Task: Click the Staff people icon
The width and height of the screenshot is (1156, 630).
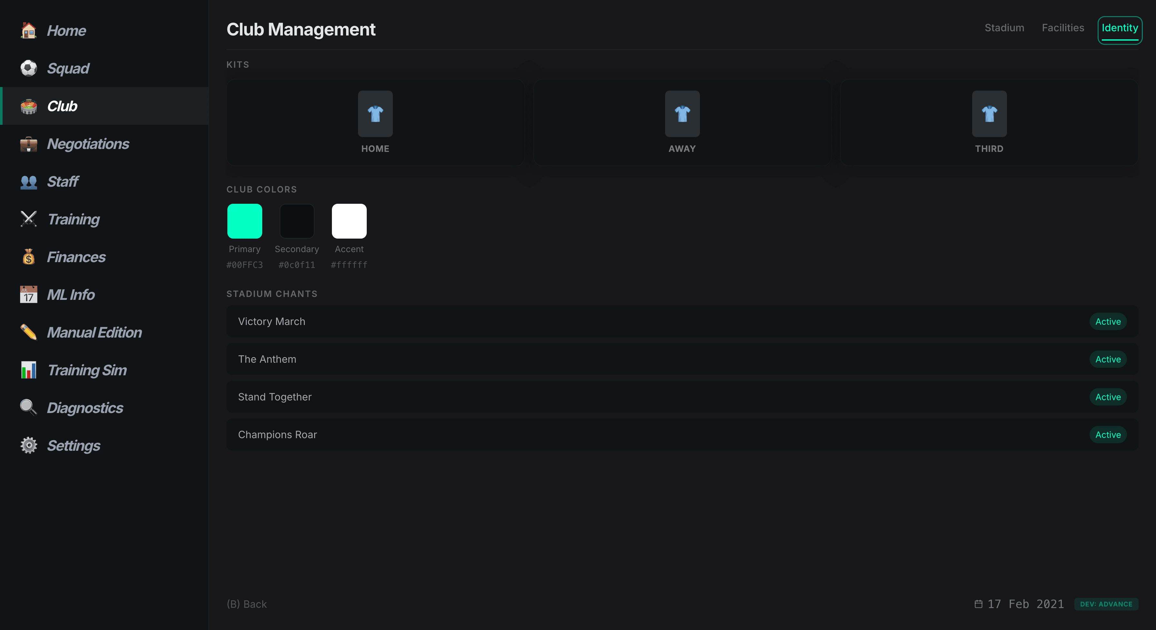Action: point(29,181)
